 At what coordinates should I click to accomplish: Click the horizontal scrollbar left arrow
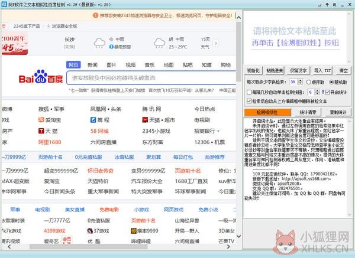tap(9, 247)
